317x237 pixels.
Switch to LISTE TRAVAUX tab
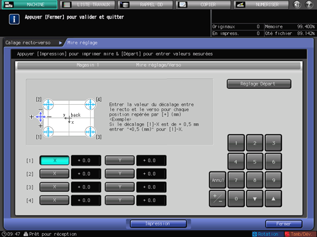(88, 4)
